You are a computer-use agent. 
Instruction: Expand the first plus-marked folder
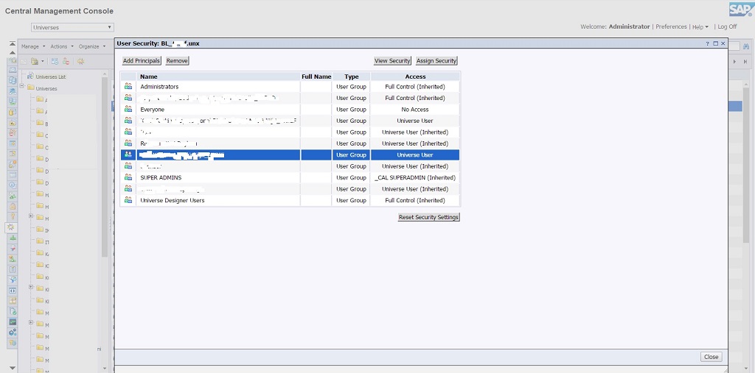click(x=31, y=216)
